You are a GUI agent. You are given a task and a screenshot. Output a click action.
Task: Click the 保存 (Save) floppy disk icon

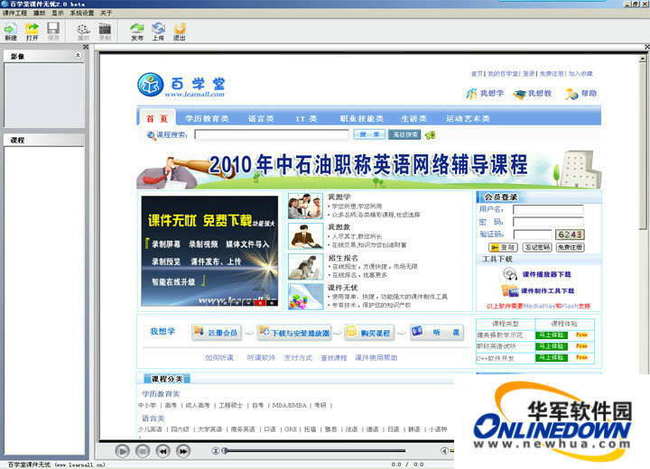[x=53, y=31]
